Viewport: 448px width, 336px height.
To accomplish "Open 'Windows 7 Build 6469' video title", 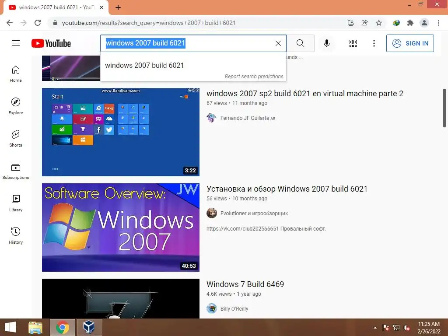I will click(245, 284).
